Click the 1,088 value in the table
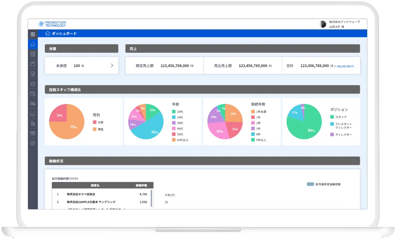Screen dimensions: 396x240 pos(143,202)
